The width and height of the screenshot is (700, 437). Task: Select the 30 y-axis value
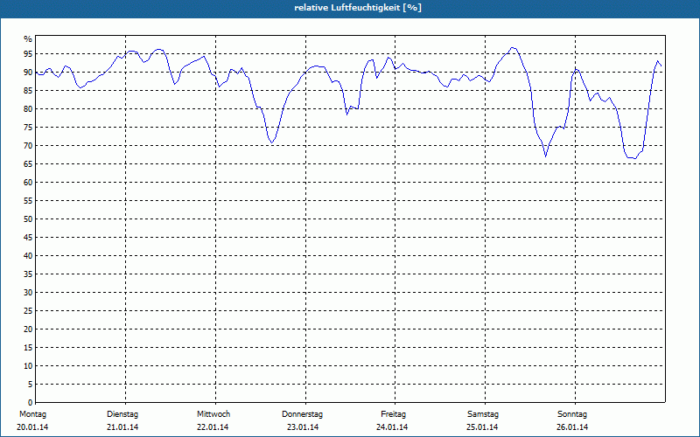coord(28,293)
